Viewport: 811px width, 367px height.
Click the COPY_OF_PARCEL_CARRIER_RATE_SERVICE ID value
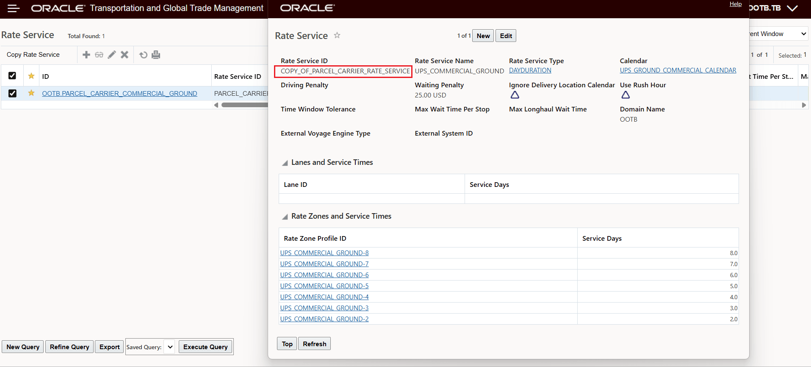pos(345,71)
